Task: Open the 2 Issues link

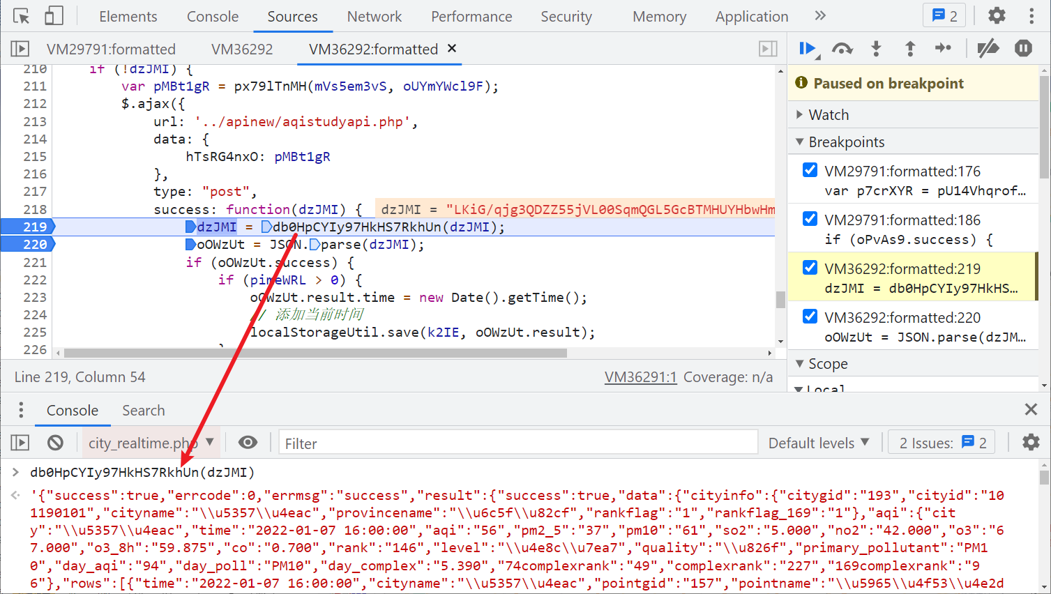Action: click(943, 443)
